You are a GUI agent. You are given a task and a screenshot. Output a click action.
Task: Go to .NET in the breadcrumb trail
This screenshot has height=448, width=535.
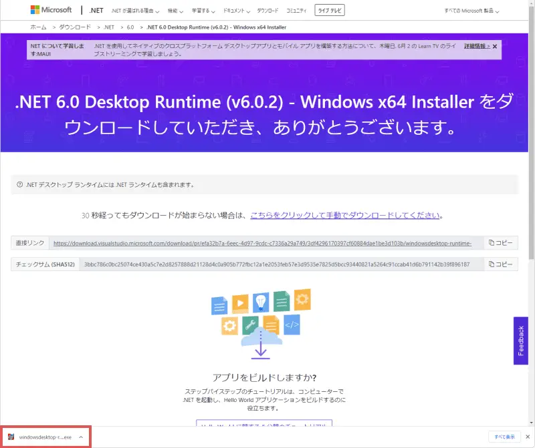[x=109, y=27]
